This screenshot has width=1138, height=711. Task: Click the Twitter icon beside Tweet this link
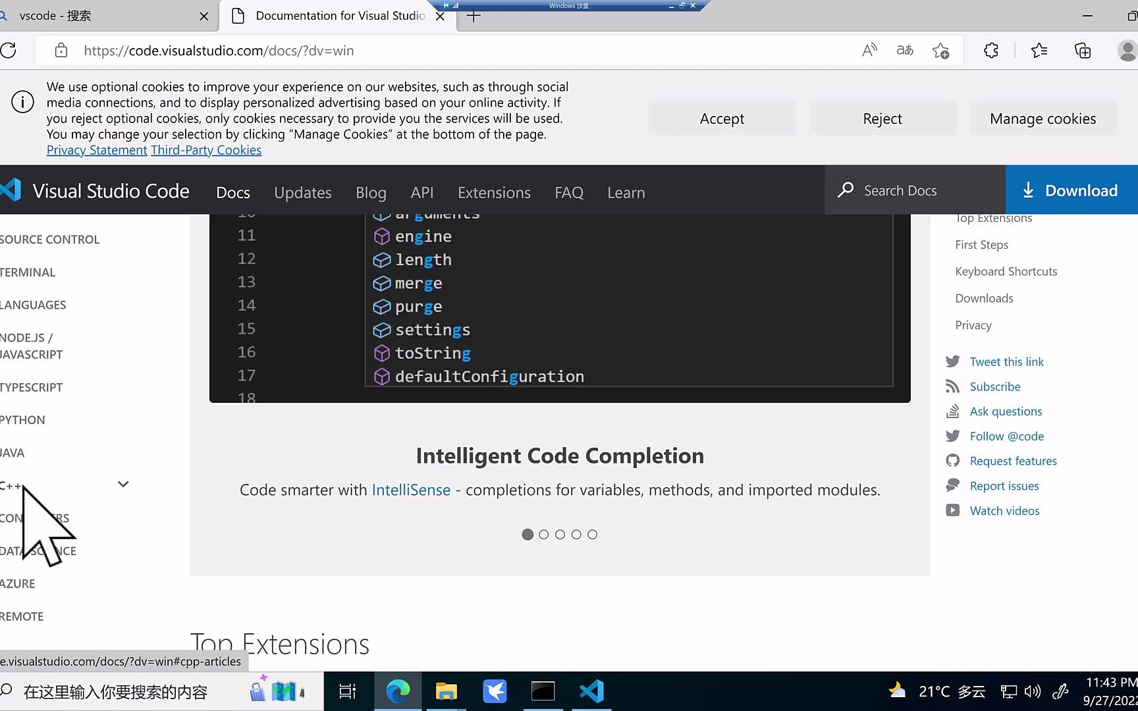(x=952, y=361)
